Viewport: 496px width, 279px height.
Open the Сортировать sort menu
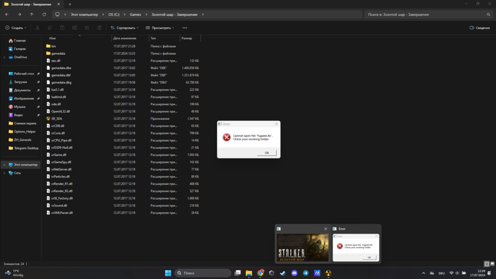pyautogui.click(x=124, y=28)
